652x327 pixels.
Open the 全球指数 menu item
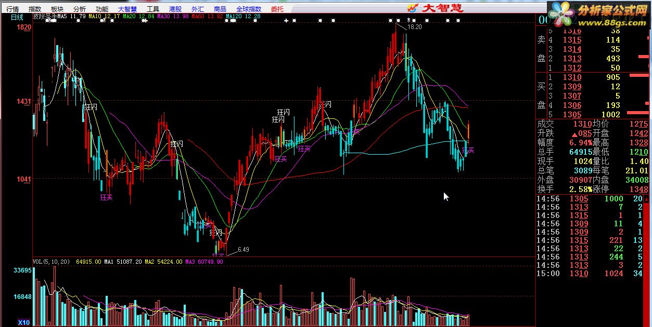click(x=249, y=9)
